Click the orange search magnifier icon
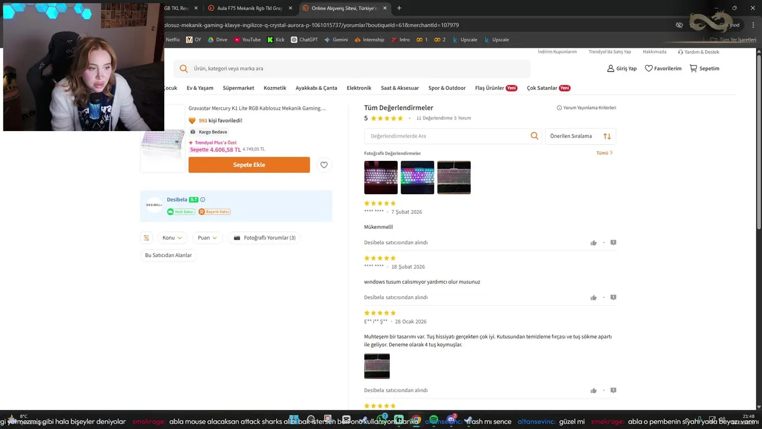The image size is (762, 429). (183, 69)
